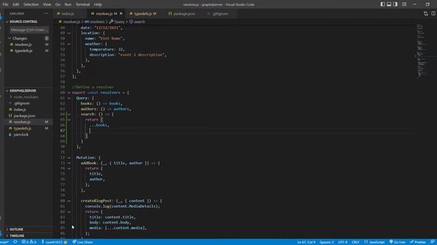Focus the commit message input field
The height and width of the screenshot is (245, 437).
pos(29,30)
